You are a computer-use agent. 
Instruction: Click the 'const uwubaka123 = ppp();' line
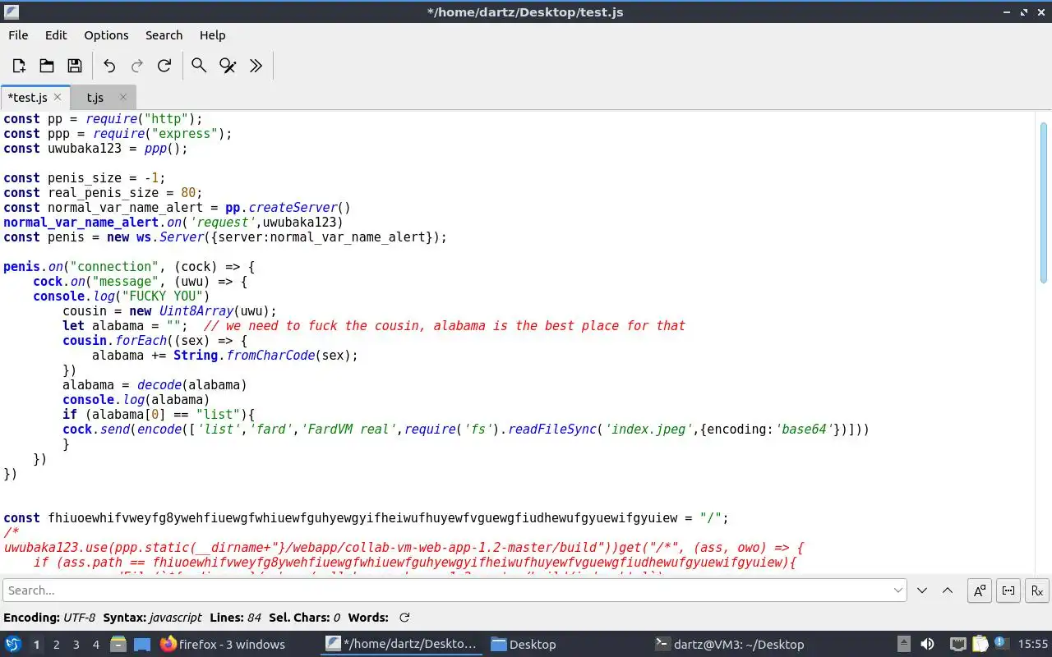[95, 149]
